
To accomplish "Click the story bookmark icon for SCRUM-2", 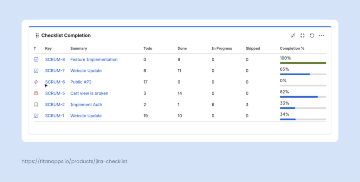I will click(36, 105).
